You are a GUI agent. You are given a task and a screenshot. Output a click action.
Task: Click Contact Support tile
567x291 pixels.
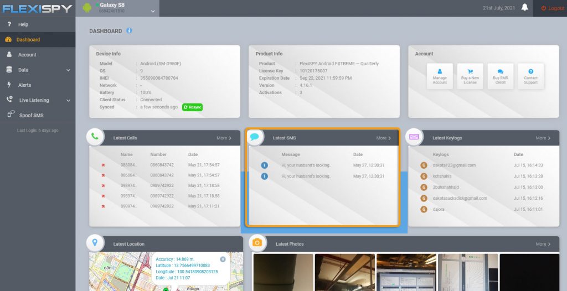tap(531, 76)
